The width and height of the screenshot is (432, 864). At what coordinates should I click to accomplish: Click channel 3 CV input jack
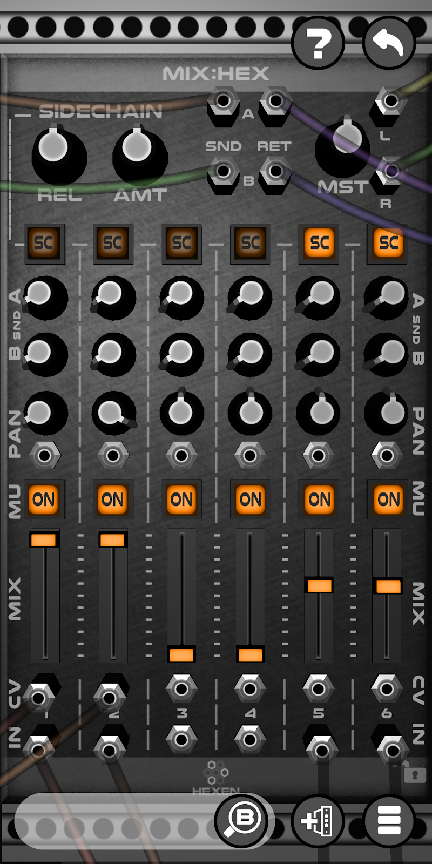click(x=181, y=688)
